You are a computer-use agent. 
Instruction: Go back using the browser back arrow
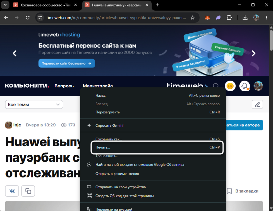click(x=6, y=18)
